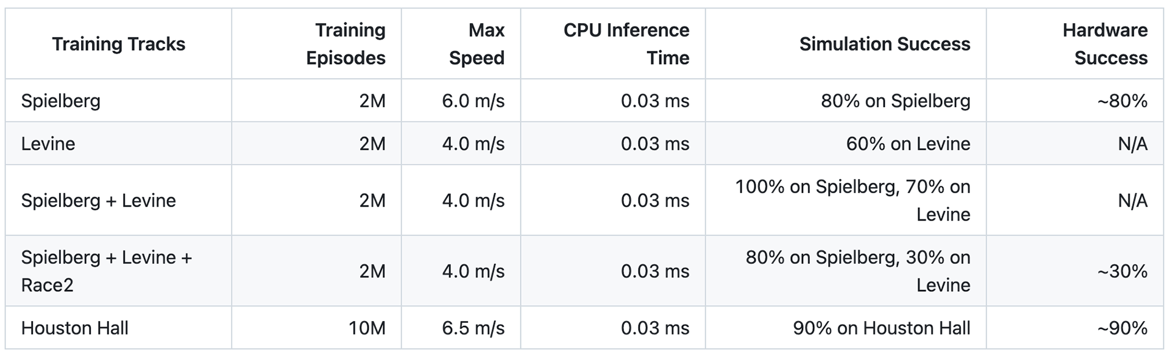1170x357 pixels.
Task: Click the Training Tracks column header
Action: [119, 44]
